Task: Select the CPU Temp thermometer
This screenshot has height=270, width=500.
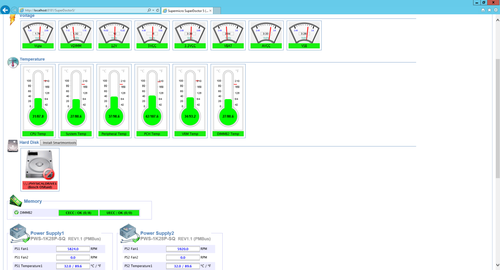Action: (38, 101)
